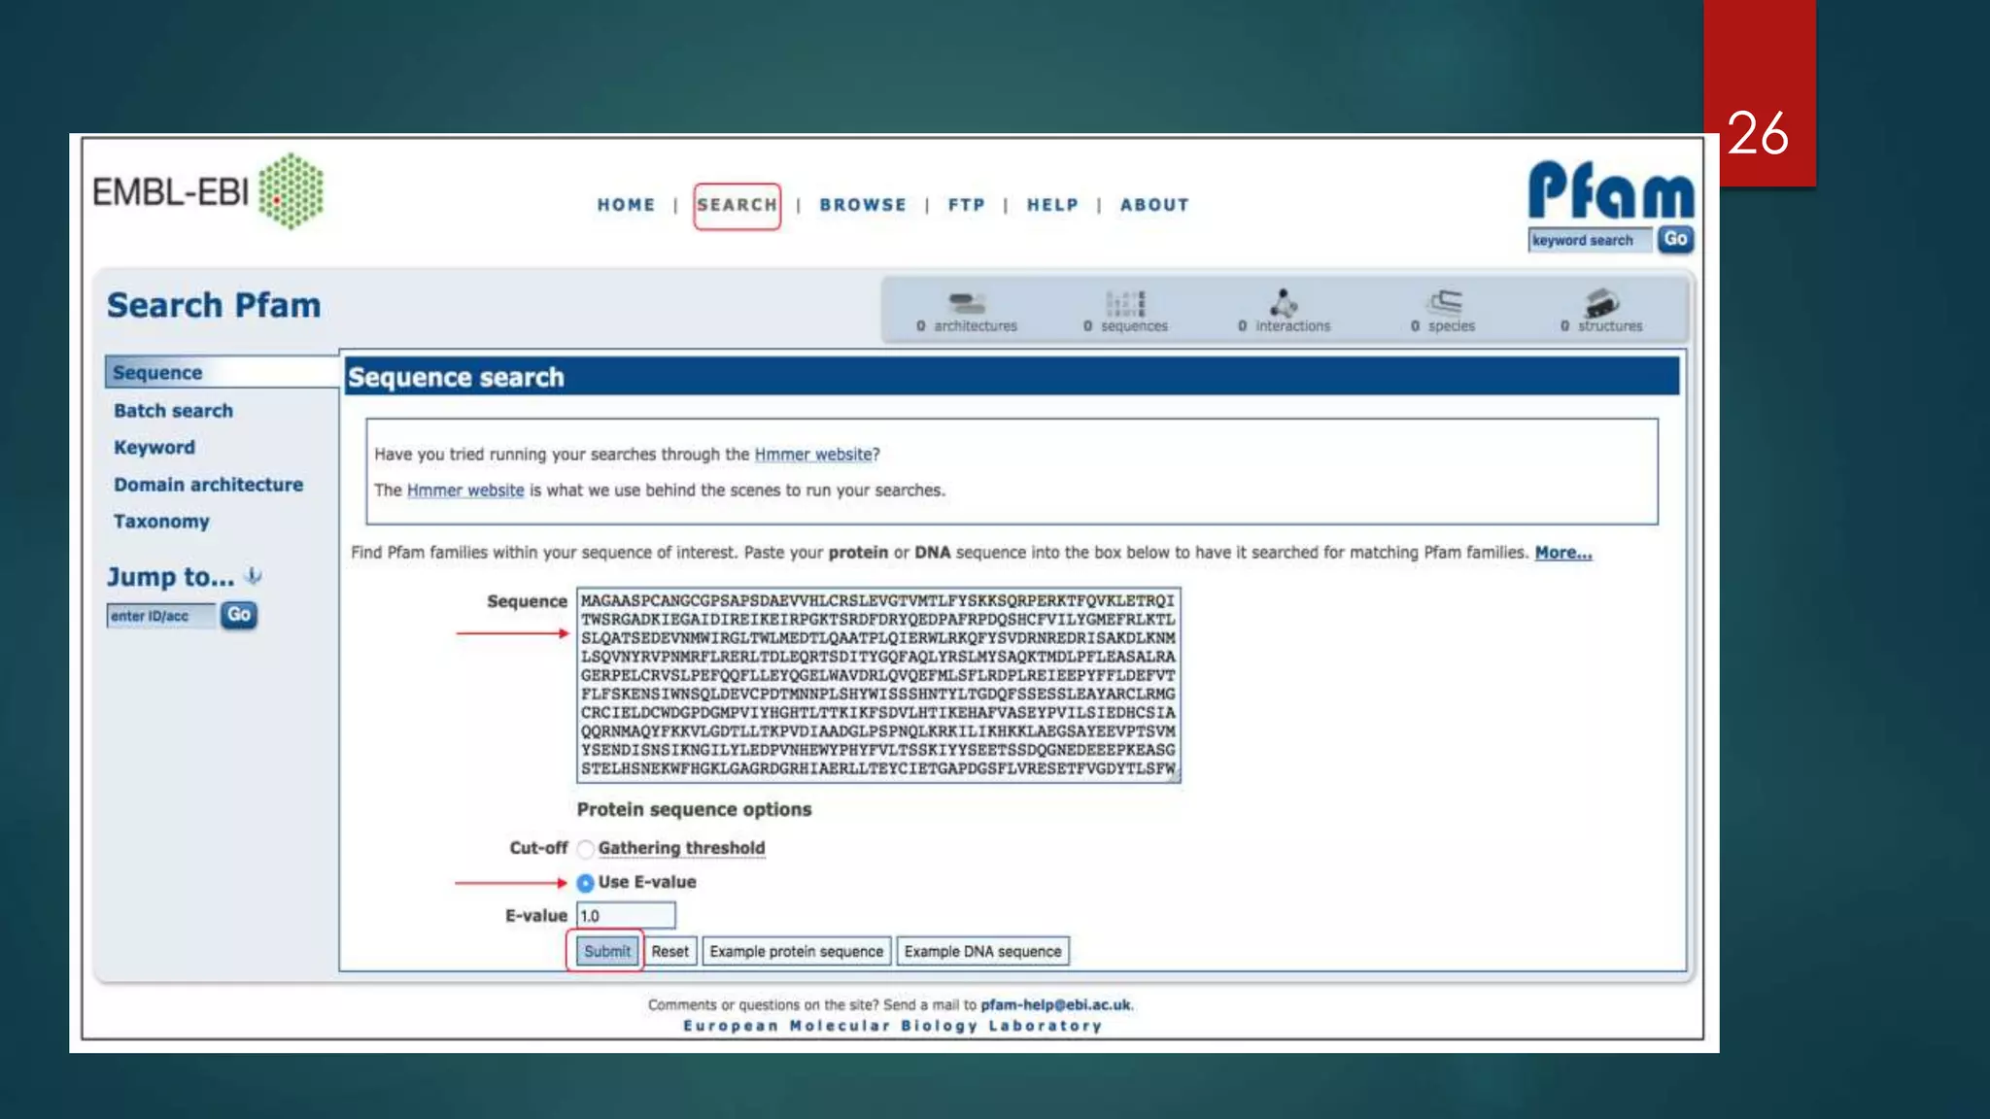
Task: Click the species icon
Action: click(x=1444, y=303)
